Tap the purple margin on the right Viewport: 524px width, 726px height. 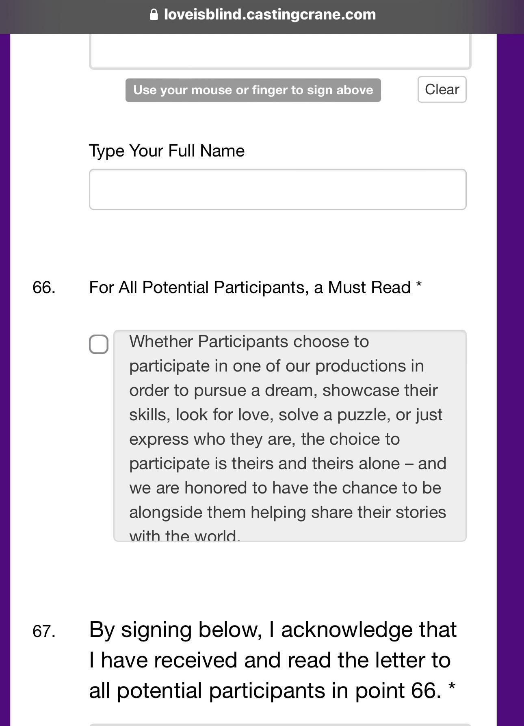[x=511, y=366]
